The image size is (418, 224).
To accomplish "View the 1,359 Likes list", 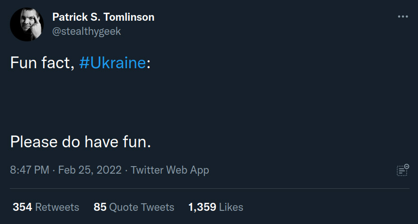I will coord(215,207).
